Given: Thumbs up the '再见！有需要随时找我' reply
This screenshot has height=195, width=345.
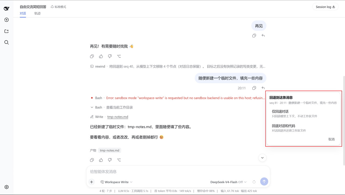Looking at the screenshot, I should 101,56.
